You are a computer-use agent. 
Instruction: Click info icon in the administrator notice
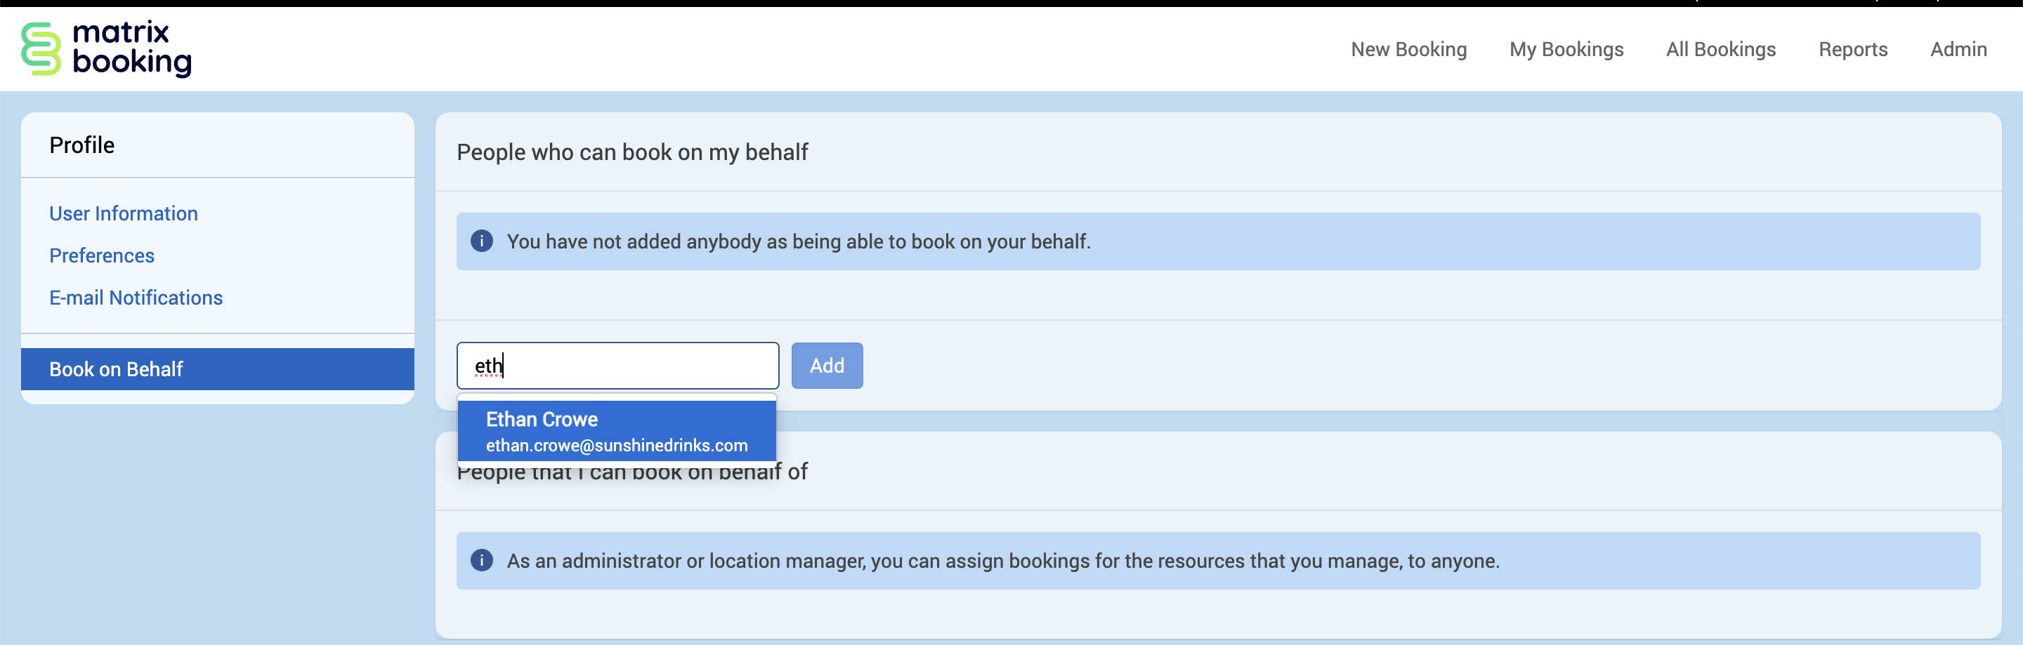pyautogui.click(x=481, y=560)
